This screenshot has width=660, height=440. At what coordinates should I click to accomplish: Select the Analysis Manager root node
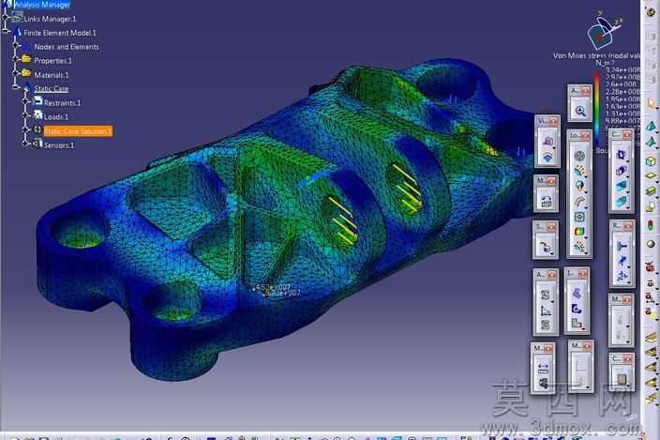click(42, 5)
